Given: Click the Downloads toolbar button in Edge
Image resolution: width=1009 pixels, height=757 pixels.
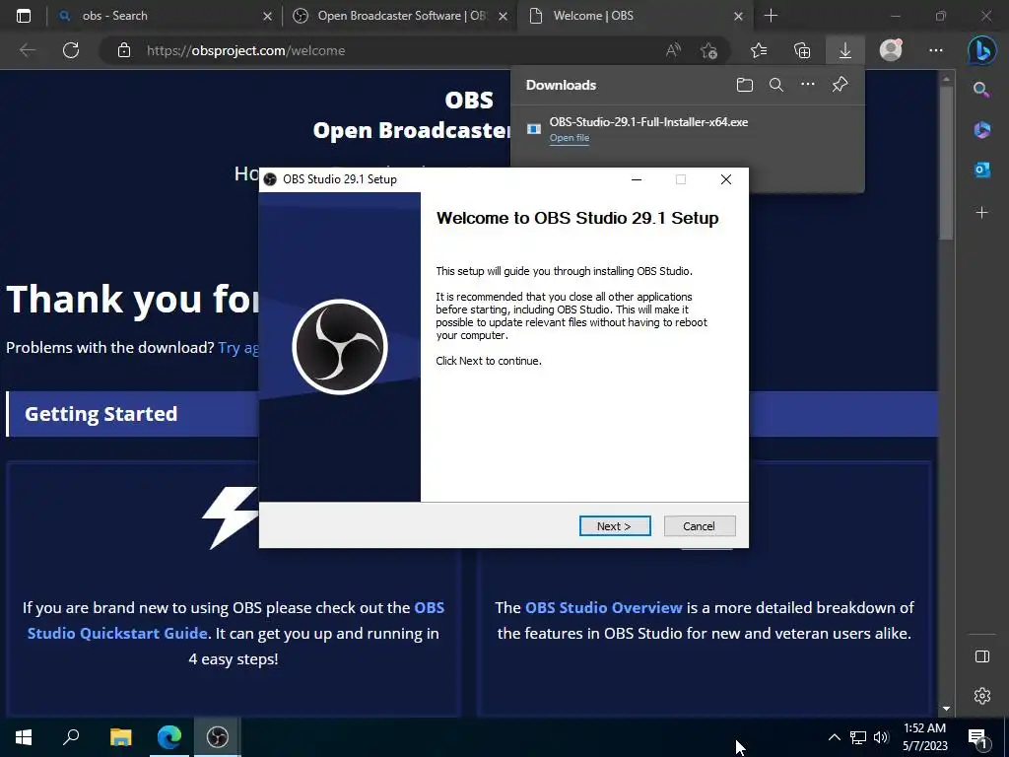Looking at the screenshot, I should pyautogui.click(x=844, y=50).
